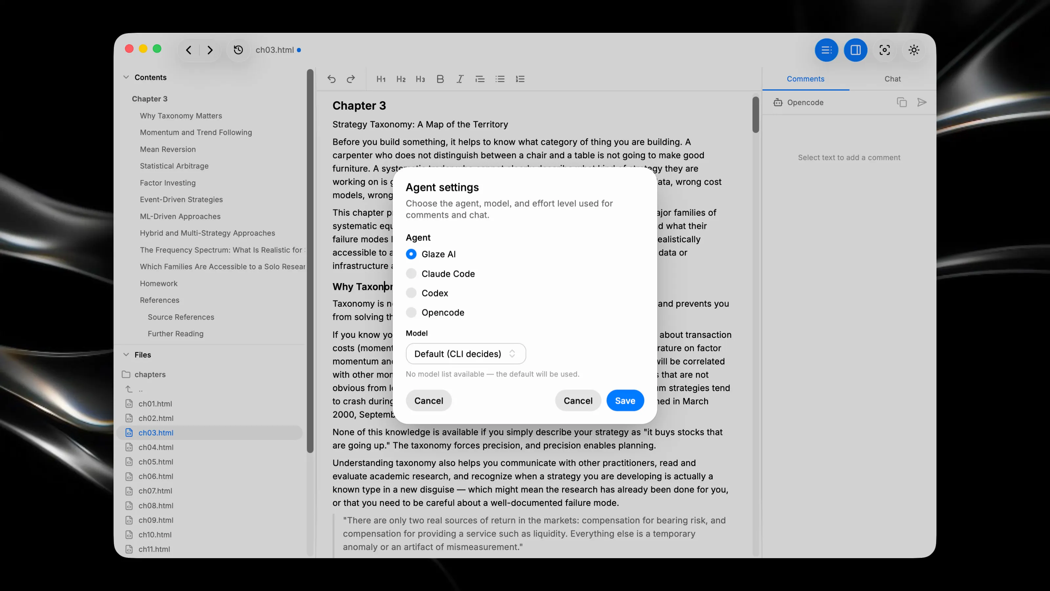Click Cancel next to Save
Image resolution: width=1050 pixels, height=591 pixels.
pos(577,401)
